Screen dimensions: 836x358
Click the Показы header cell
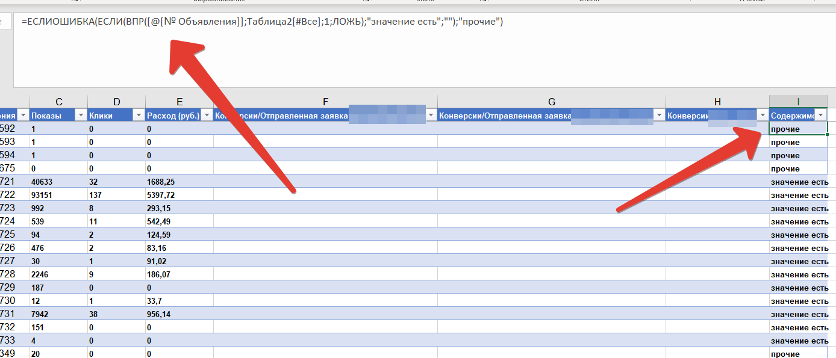click(58, 116)
